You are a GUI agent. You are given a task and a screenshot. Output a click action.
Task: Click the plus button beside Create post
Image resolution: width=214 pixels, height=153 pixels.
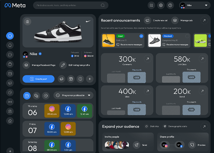[90, 79]
